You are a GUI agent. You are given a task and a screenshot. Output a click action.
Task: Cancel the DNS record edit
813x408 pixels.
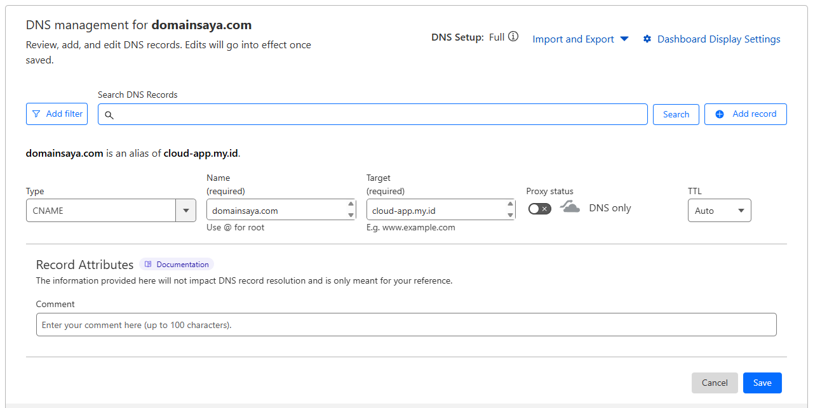click(715, 383)
